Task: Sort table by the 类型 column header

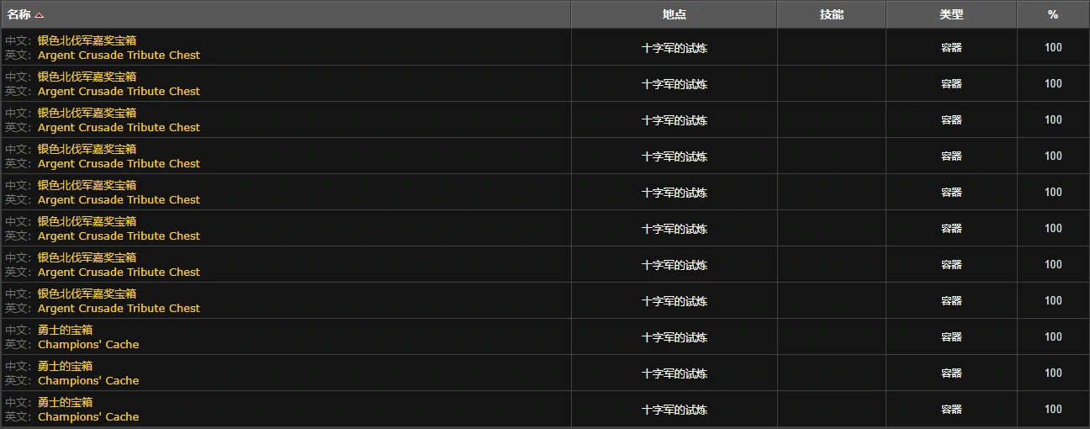Action: click(951, 15)
